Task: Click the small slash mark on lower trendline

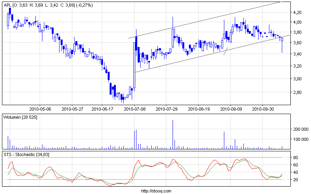Action: pos(226,51)
